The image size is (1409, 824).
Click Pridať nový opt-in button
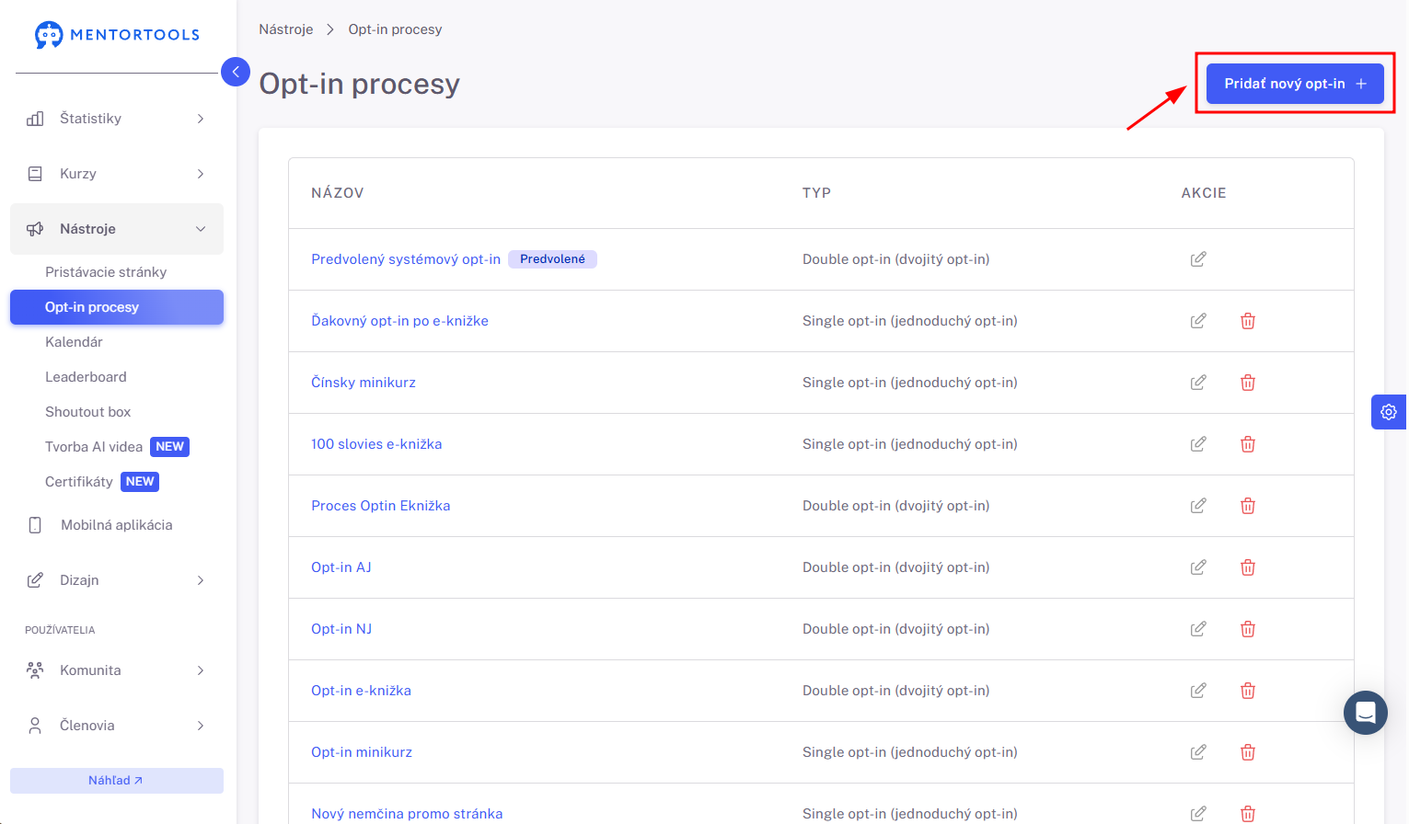(1295, 84)
